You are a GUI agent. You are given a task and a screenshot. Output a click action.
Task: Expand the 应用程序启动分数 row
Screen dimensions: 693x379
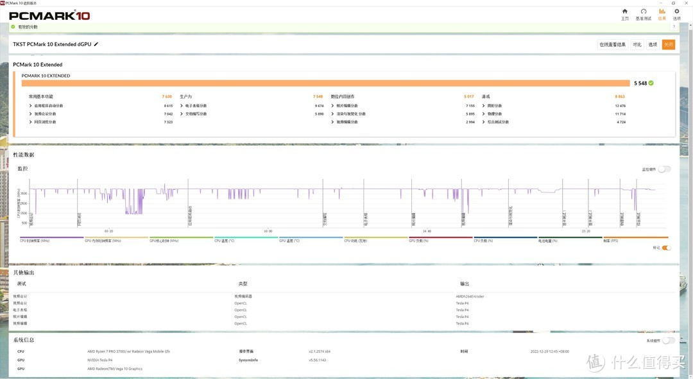click(30, 105)
